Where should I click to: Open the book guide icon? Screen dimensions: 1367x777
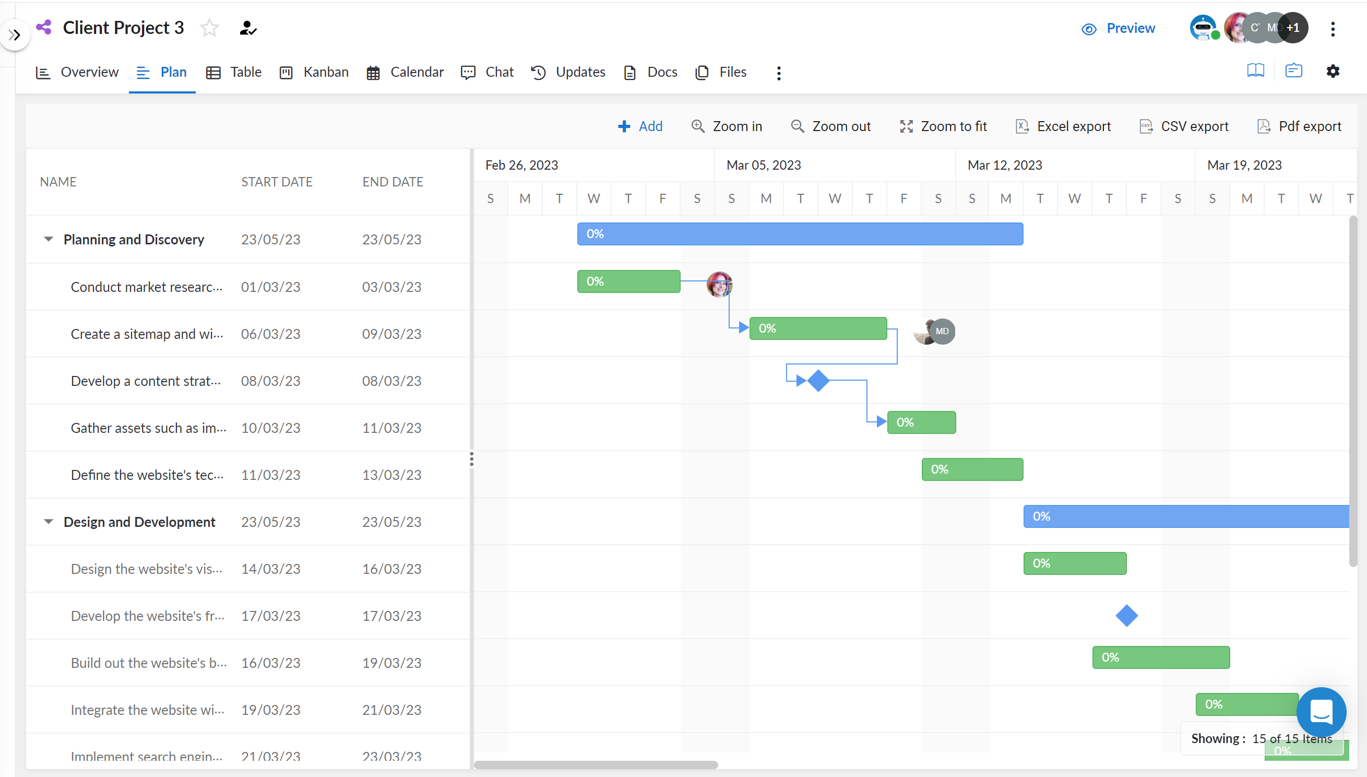[x=1255, y=70]
